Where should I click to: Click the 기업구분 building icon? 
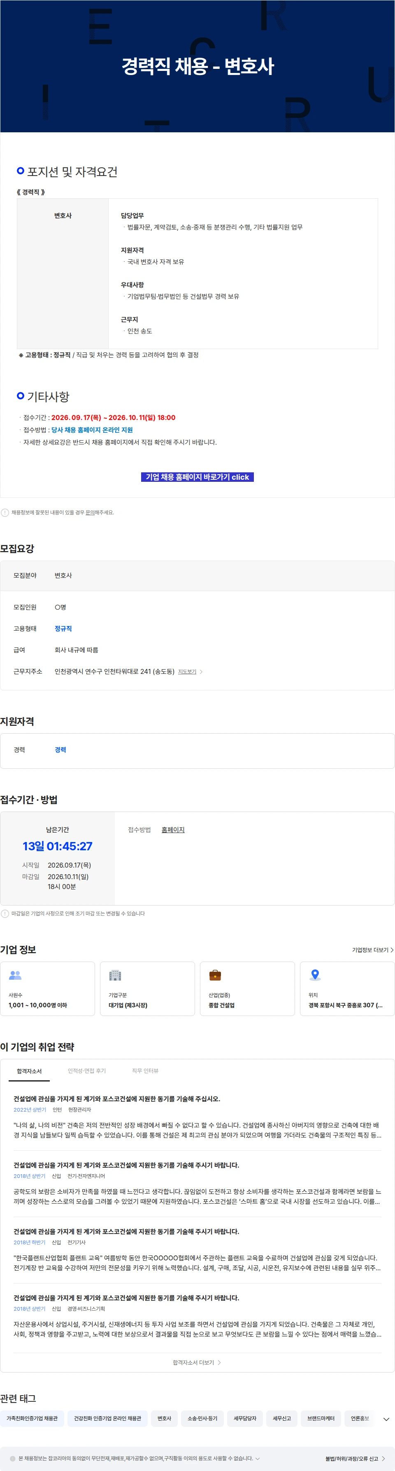pos(115,975)
